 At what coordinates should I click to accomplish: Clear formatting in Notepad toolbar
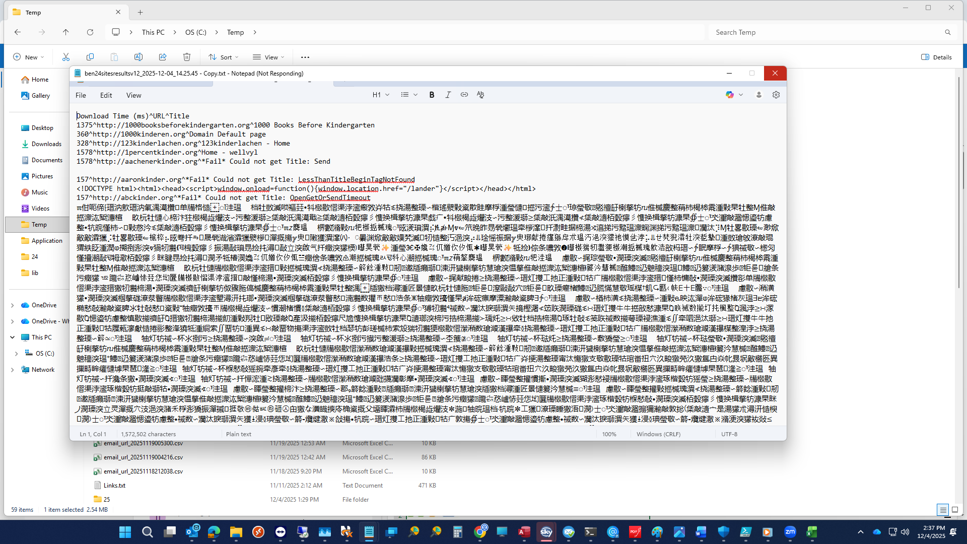(x=480, y=95)
